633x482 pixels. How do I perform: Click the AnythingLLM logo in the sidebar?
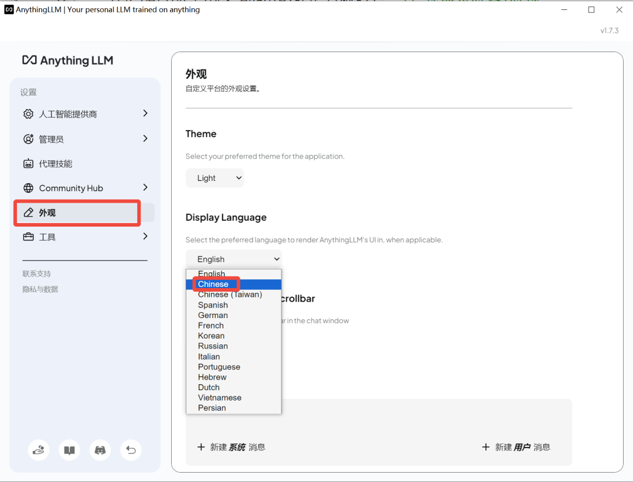pyautogui.click(x=67, y=60)
